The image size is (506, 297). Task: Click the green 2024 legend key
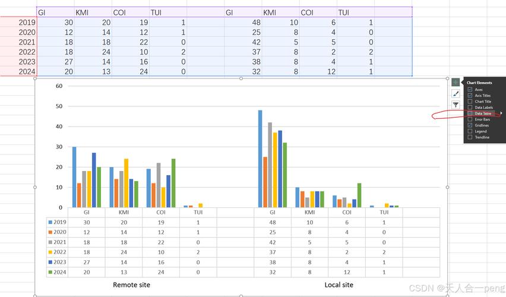(50, 272)
